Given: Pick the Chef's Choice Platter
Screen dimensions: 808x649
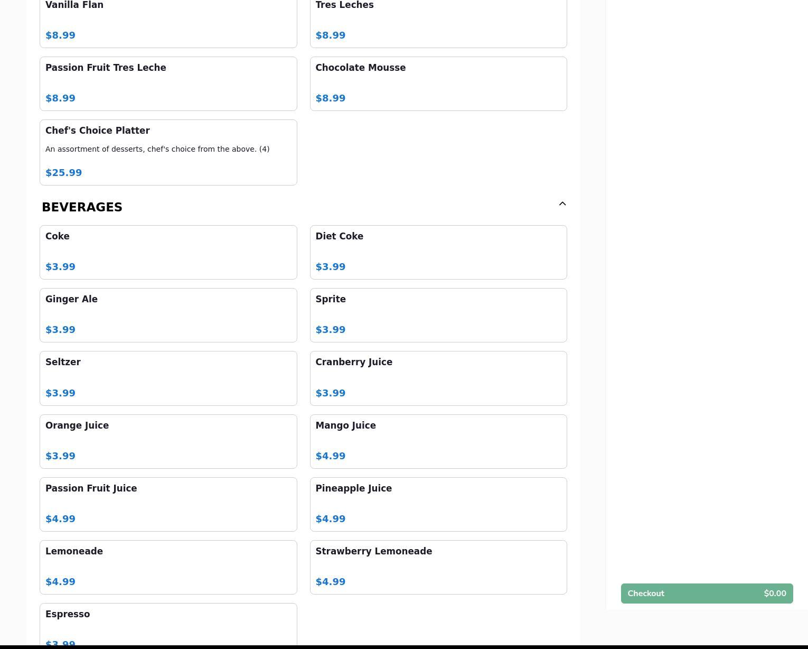Looking at the screenshot, I should tap(168, 152).
